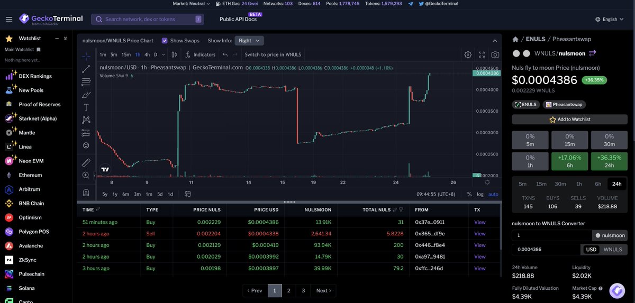Viewport: 635px width, 303px height.
Task: Click the nulsmoon converter amount field
Action: (551, 235)
